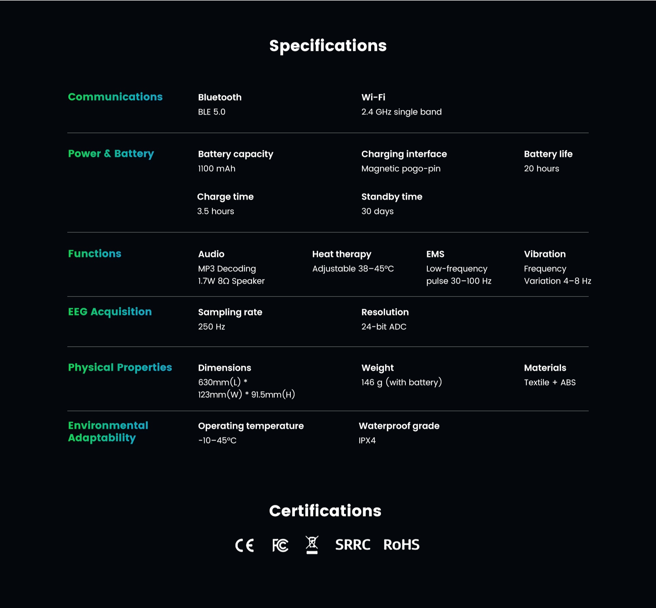Click the Materials spec label

[x=545, y=368]
